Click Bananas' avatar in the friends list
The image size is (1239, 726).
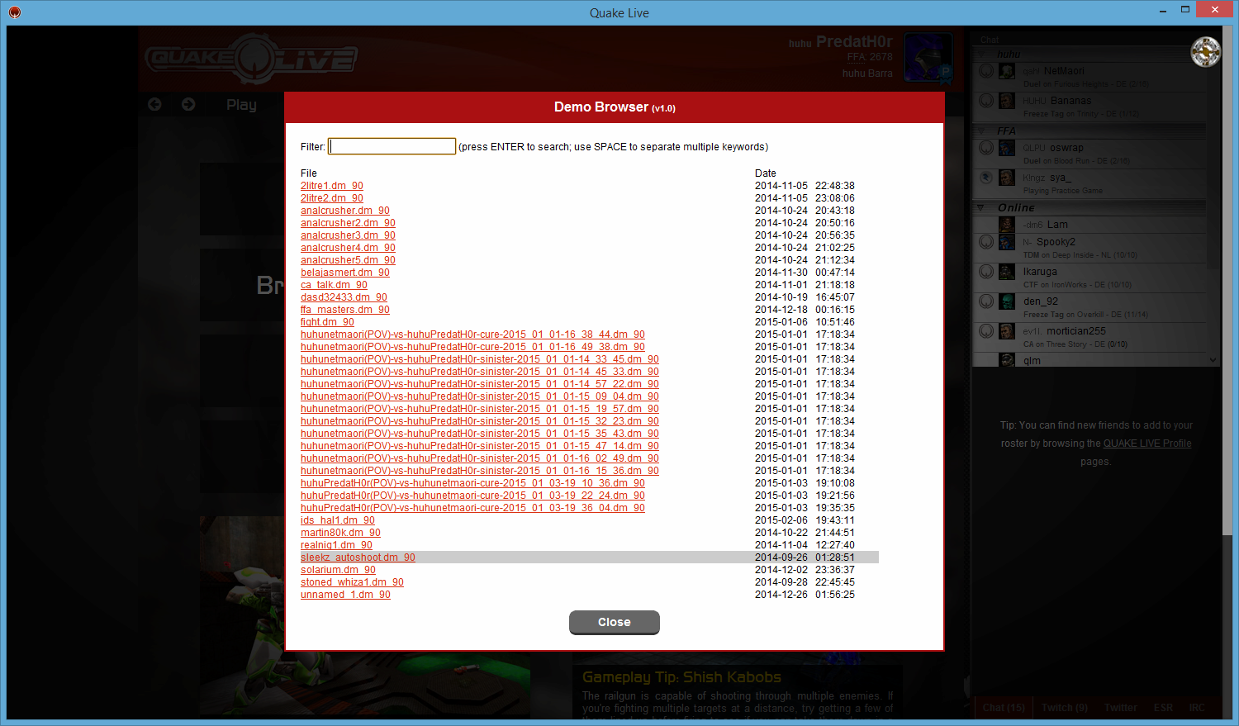point(1007,101)
